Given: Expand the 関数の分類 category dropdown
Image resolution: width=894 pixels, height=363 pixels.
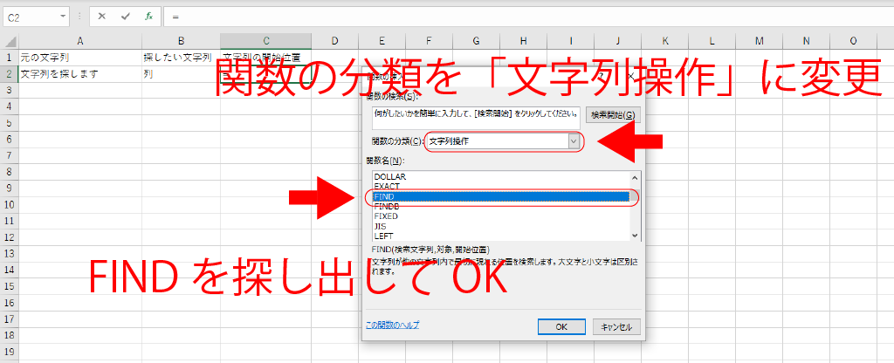Looking at the screenshot, I should point(574,141).
